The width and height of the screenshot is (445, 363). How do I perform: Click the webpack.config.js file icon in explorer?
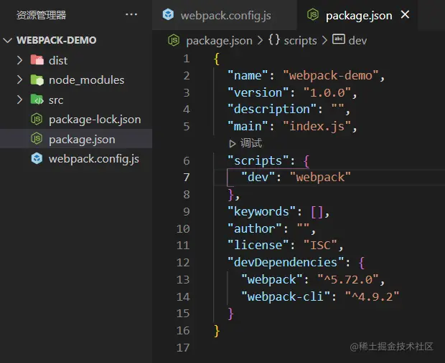(x=37, y=158)
